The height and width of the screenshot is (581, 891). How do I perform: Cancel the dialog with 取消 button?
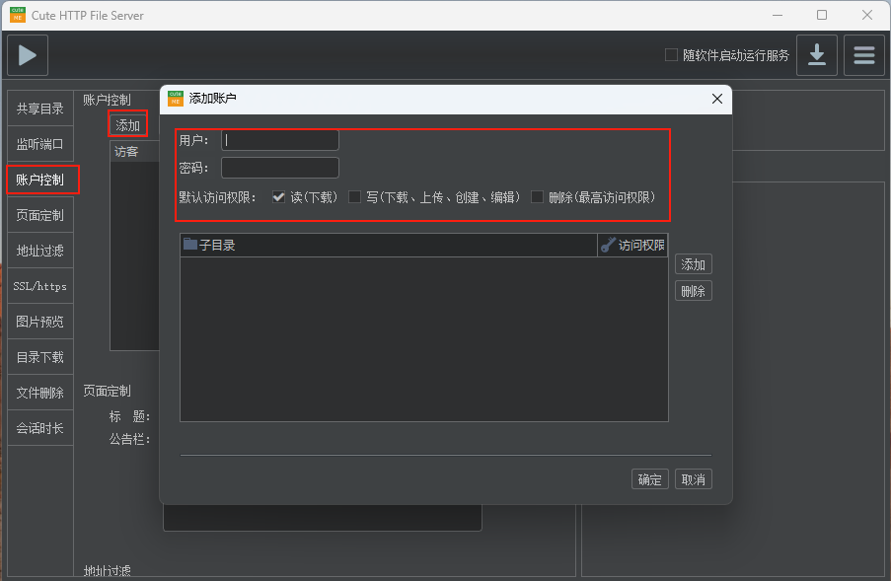point(693,478)
